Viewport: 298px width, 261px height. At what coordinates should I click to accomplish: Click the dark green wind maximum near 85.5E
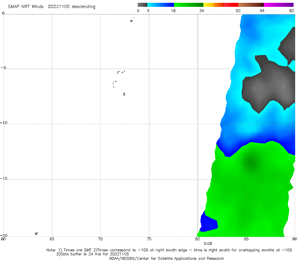[251, 163]
